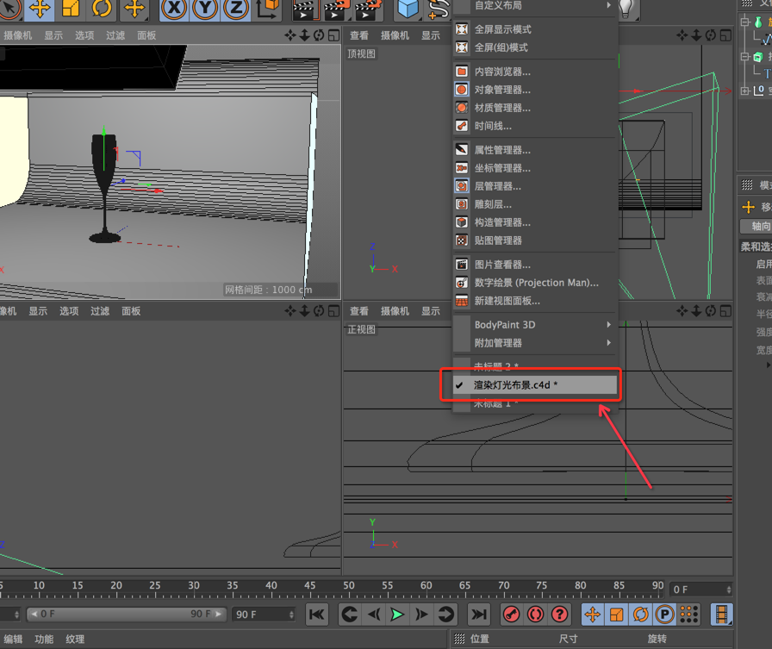The height and width of the screenshot is (649, 772).
Task: Select the Rotate tool in top toolbar
Action: (x=102, y=9)
